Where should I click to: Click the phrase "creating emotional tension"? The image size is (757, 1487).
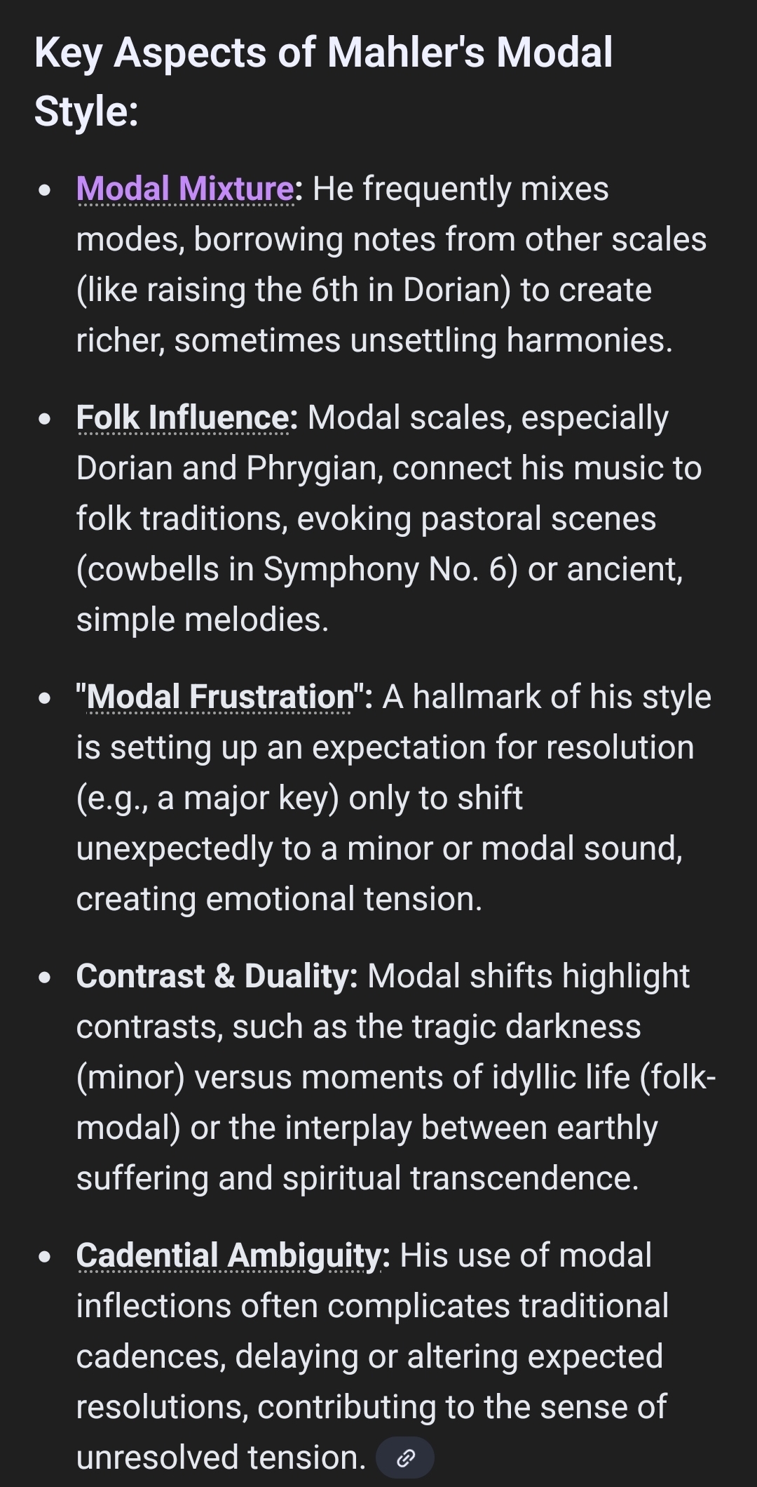pos(278,899)
